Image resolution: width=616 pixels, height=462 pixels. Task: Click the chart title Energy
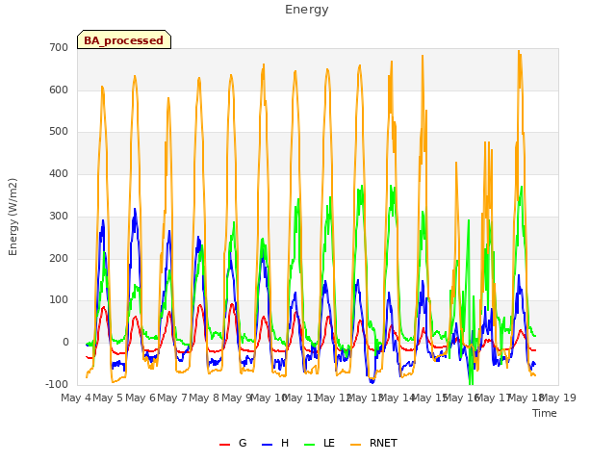point(307,10)
